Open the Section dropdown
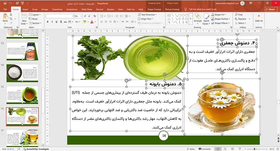 (35, 23)
